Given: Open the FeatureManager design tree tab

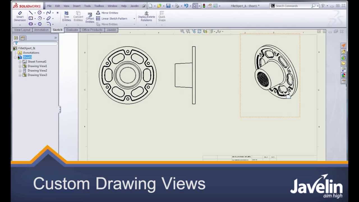Looking at the screenshot, I should coord(16,38).
